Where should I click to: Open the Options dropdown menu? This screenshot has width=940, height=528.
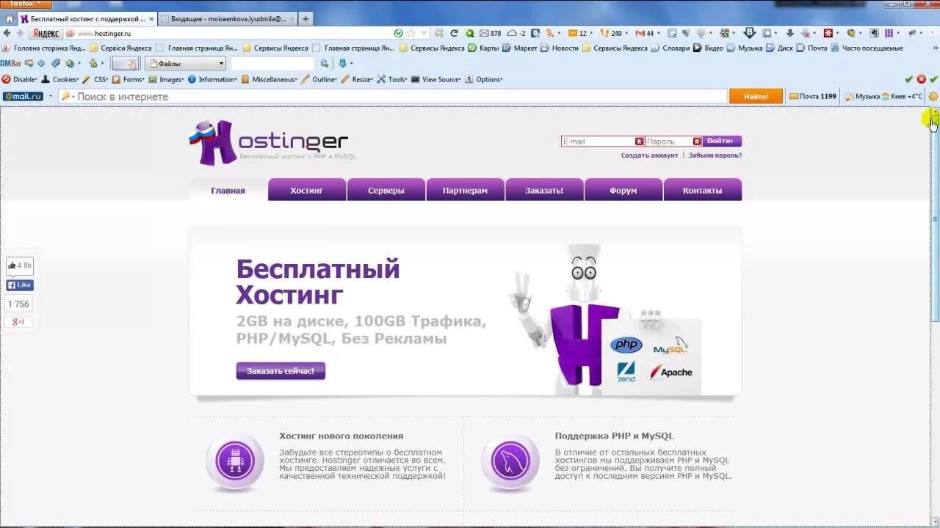[484, 79]
